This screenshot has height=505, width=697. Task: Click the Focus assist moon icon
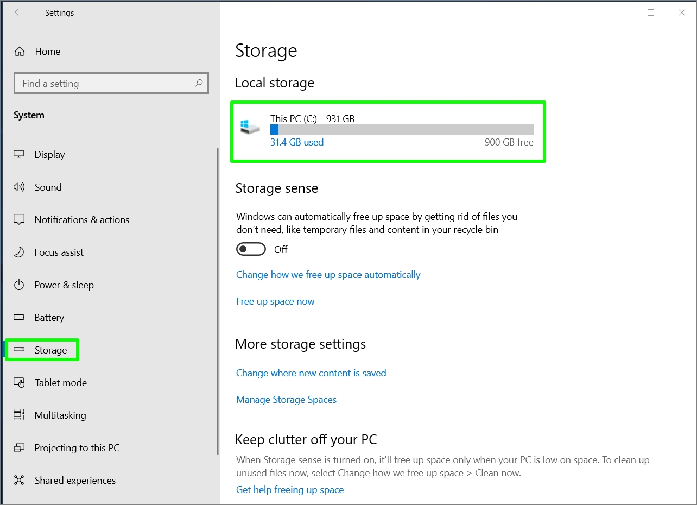19,252
